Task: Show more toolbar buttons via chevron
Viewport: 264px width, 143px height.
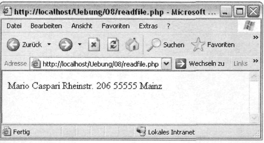Action: (x=256, y=37)
